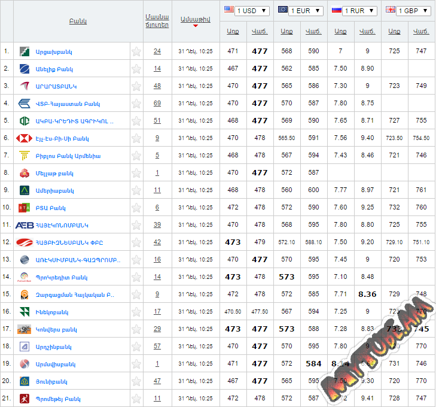Open the Պրոմեթեյ Բանկ link

click(58, 399)
